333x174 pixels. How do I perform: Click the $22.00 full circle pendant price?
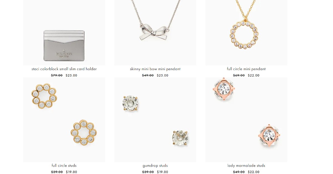click(x=254, y=75)
